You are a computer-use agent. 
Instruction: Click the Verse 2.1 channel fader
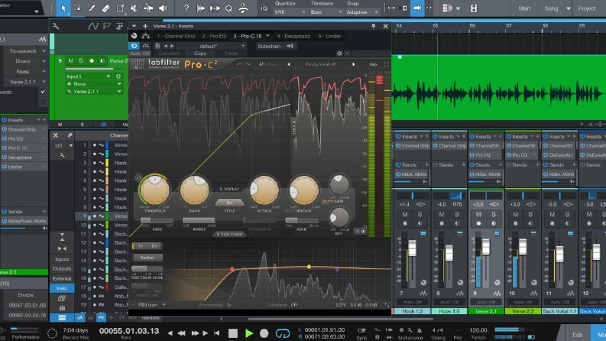tap(486, 247)
